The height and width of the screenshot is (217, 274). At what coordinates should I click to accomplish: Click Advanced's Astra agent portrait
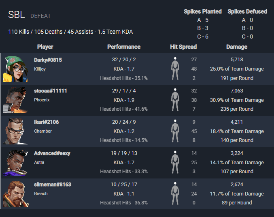tap(15, 163)
